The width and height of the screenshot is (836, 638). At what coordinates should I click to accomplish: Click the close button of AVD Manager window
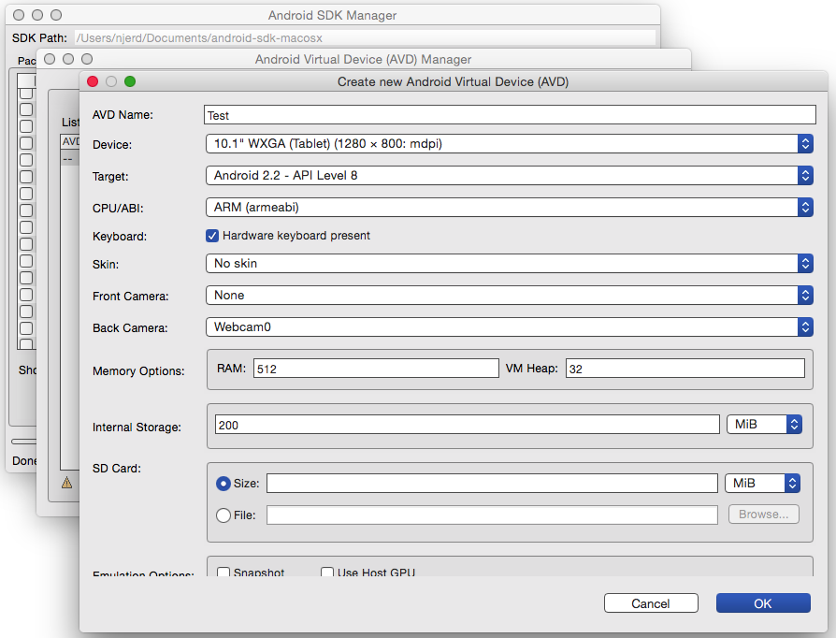tap(50, 59)
